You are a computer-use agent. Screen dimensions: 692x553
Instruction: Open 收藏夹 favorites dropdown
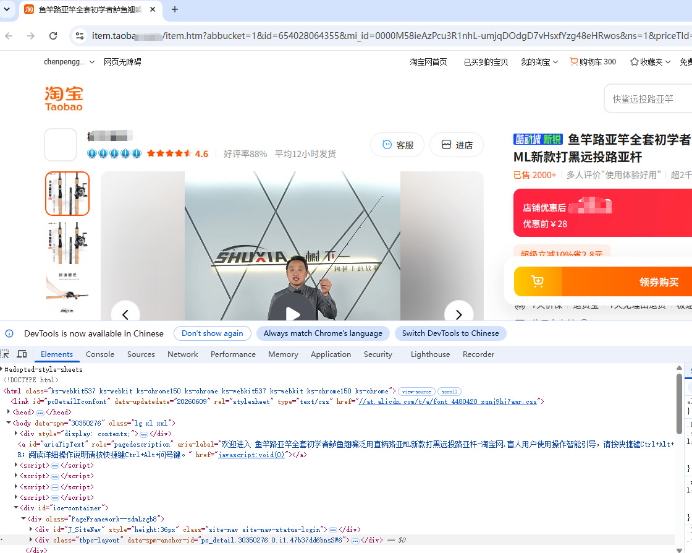650,62
